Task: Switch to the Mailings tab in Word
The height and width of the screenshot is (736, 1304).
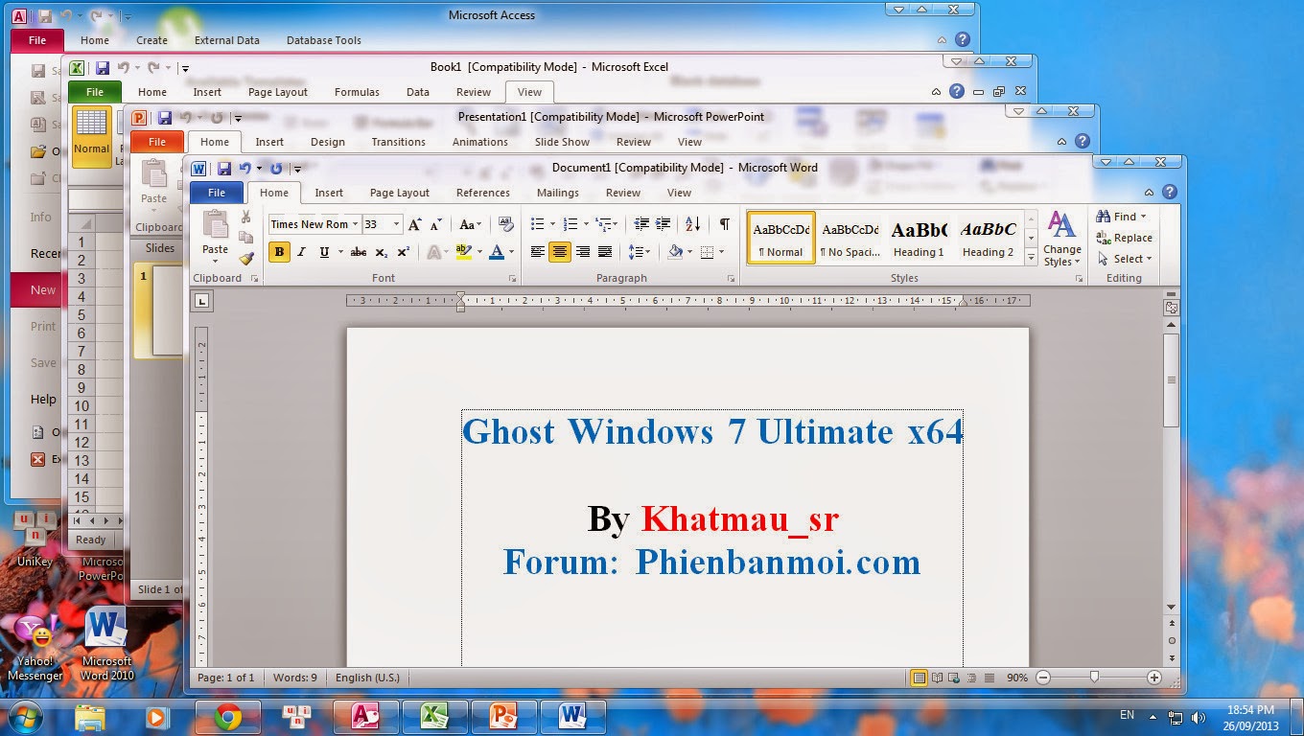Action: click(x=558, y=193)
